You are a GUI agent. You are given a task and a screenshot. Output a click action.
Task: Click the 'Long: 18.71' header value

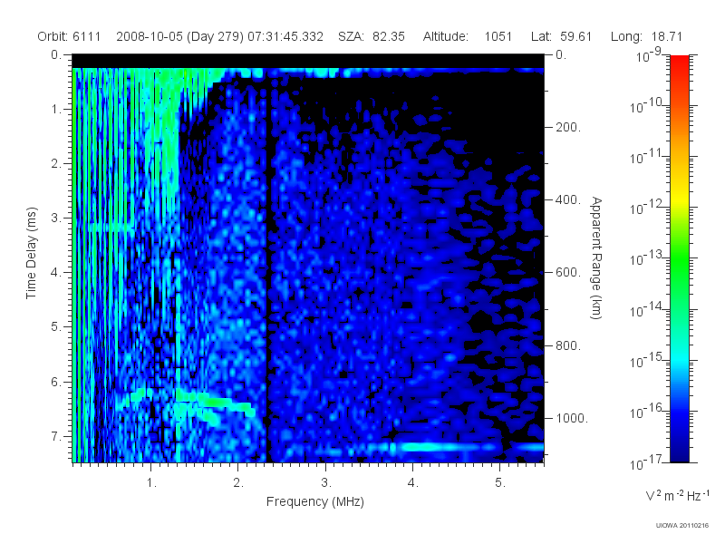pyautogui.click(x=646, y=36)
